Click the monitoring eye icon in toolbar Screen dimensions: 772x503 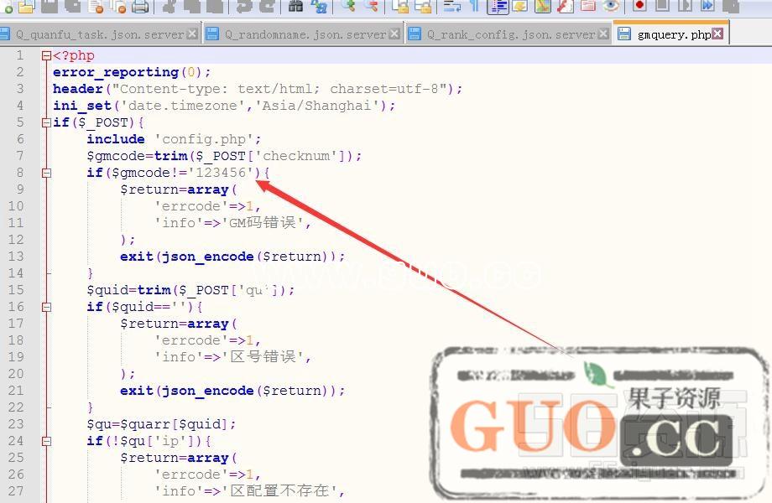coord(611,7)
